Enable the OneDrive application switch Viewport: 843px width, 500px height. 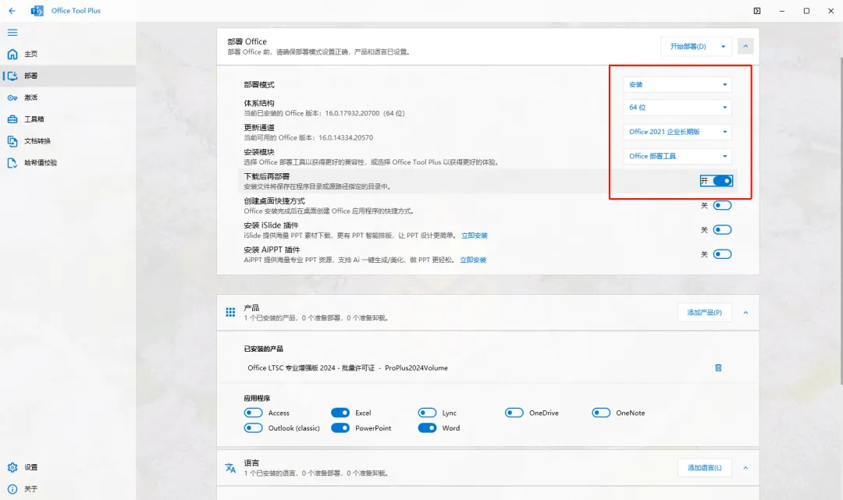pos(514,413)
